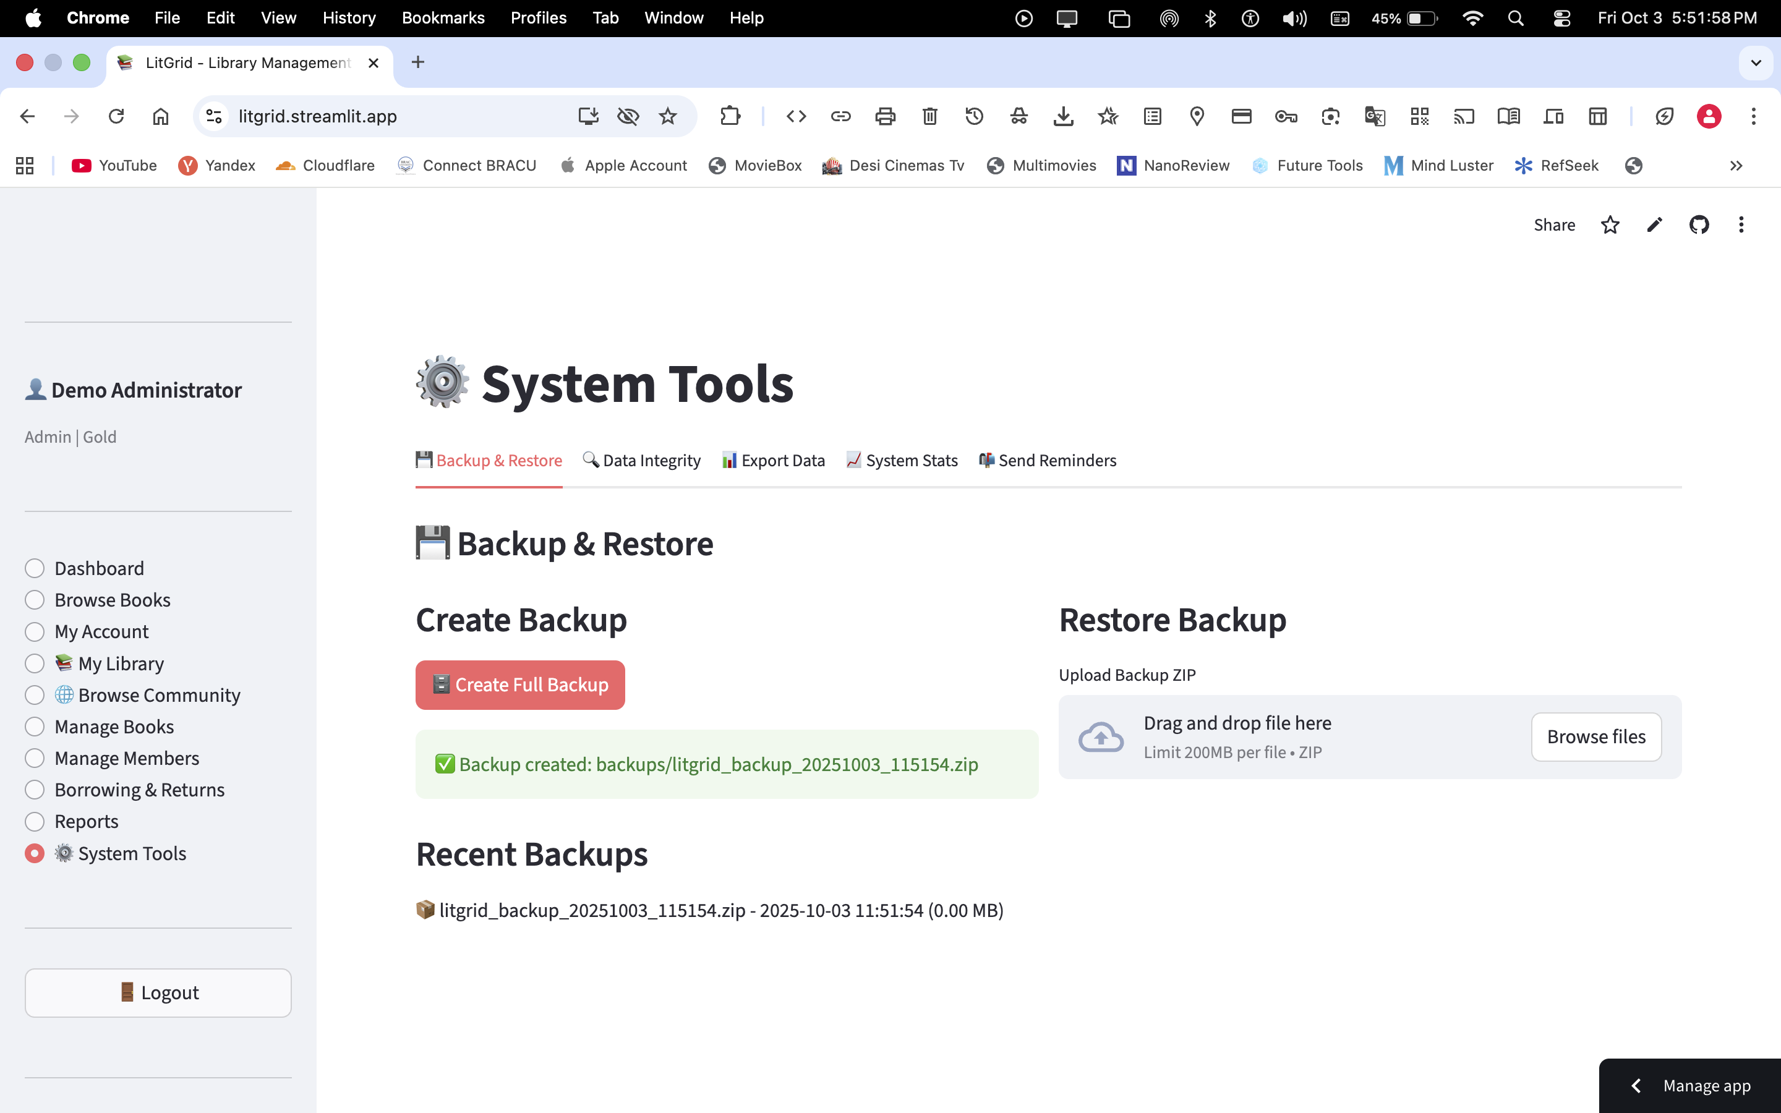Switch to the Data Integrity tab

point(642,461)
